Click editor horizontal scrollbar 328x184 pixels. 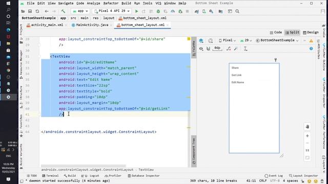pos(84,166)
